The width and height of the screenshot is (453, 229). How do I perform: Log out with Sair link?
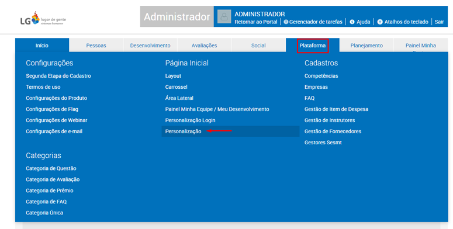(439, 22)
